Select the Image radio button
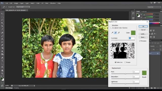 click(x=125, y=62)
